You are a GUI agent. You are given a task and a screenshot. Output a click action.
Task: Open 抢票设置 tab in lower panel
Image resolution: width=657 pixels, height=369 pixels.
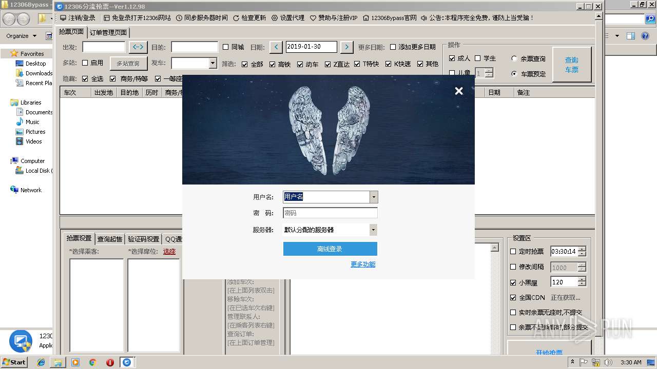click(79, 238)
